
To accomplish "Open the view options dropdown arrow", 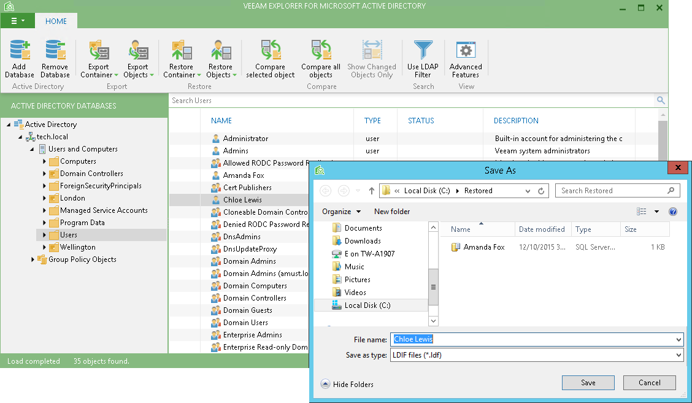I will click(x=656, y=212).
